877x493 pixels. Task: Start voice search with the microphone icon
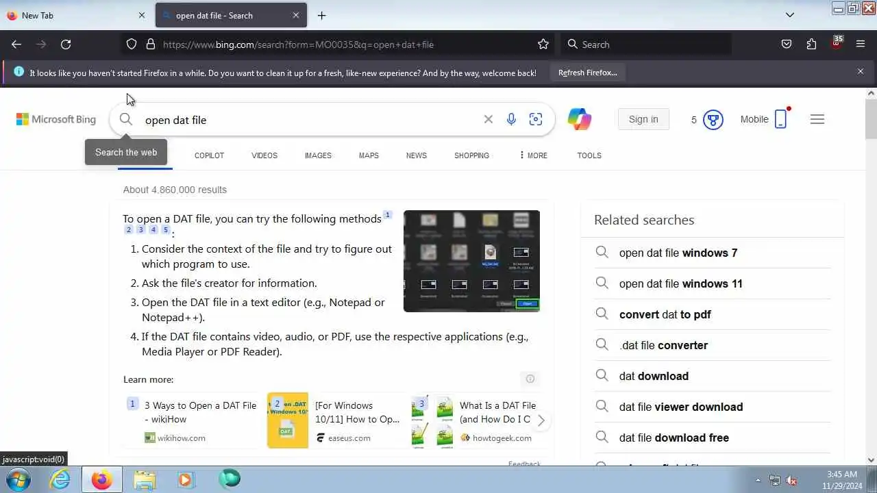coord(511,119)
